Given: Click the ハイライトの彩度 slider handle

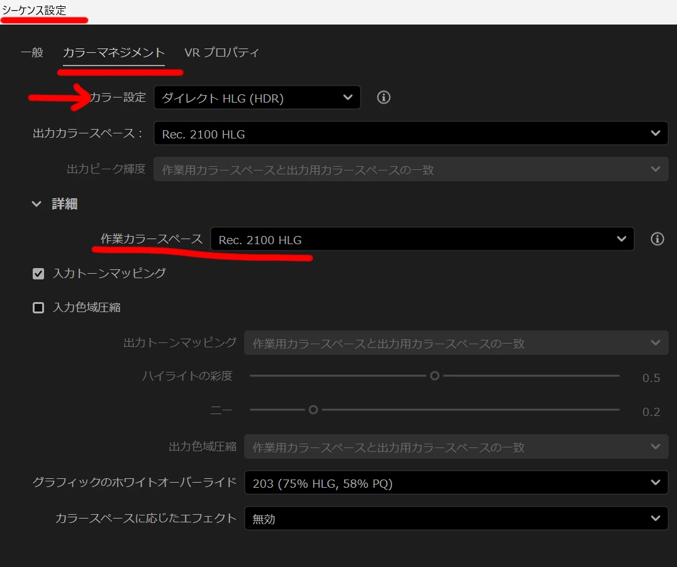Looking at the screenshot, I should (435, 376).
